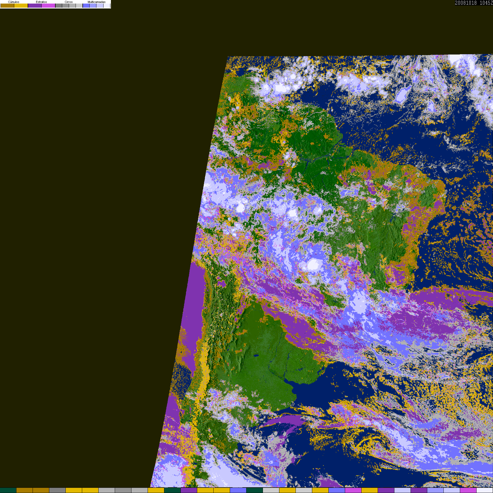Select the dark brown Cúmulos legend swatch
The height and width of the screenshot is (493, 493).
point(7,5)
